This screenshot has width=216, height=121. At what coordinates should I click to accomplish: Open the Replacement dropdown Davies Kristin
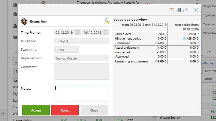[x=81, y=58]
